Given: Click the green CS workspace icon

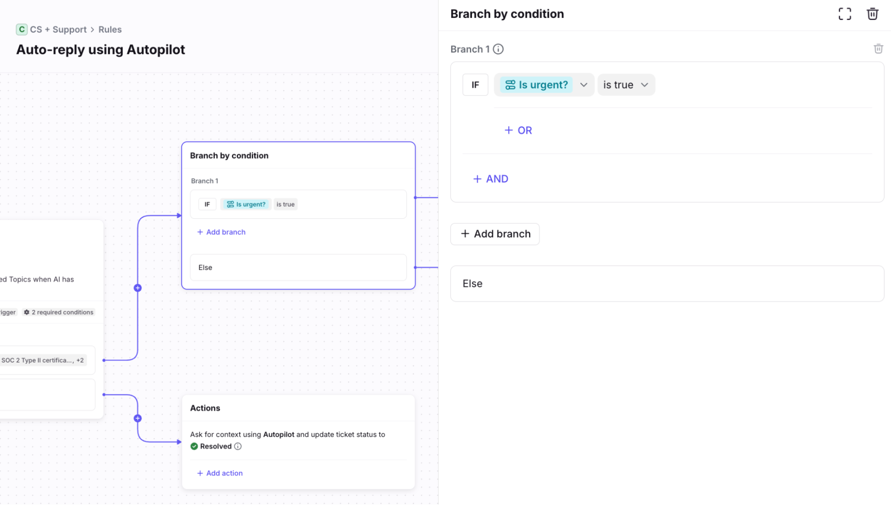Looking at the screenshot, I should [21, 29].
